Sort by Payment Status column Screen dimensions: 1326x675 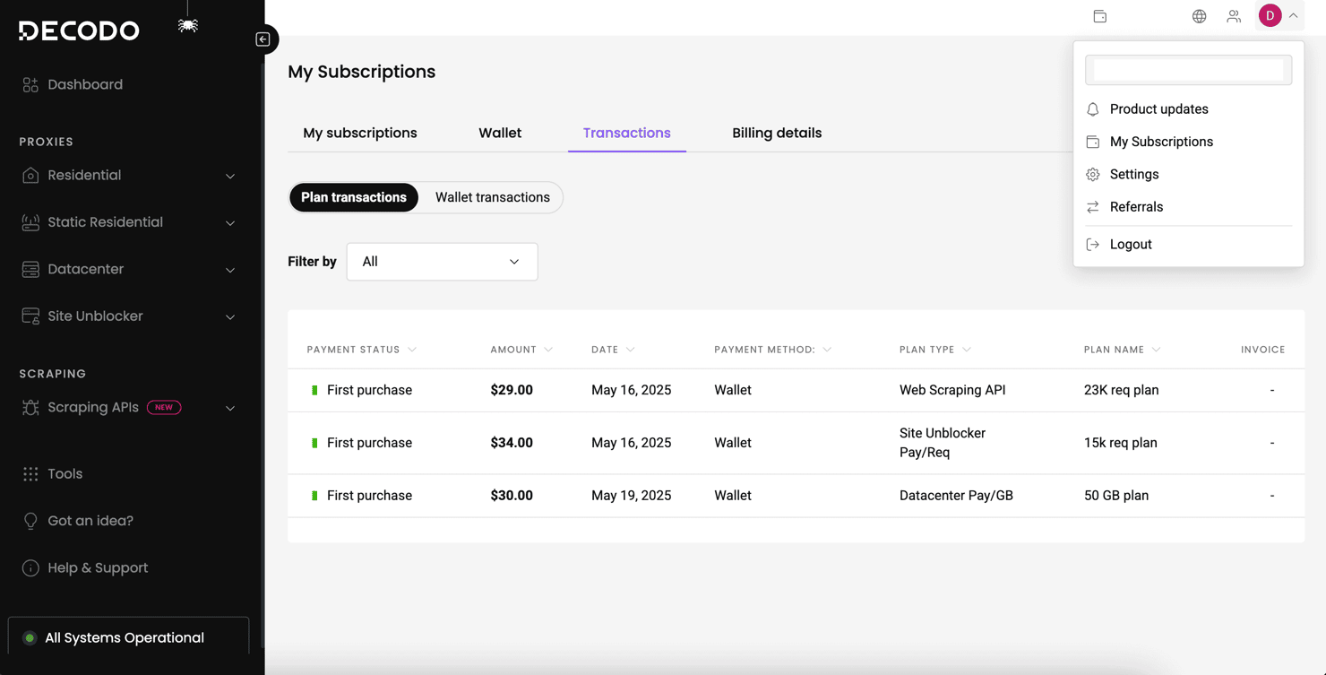(361, 350)
